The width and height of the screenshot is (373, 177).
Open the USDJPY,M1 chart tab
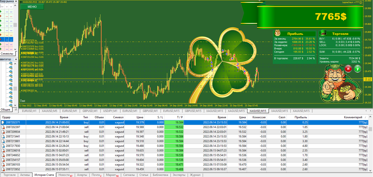point(110,111)
